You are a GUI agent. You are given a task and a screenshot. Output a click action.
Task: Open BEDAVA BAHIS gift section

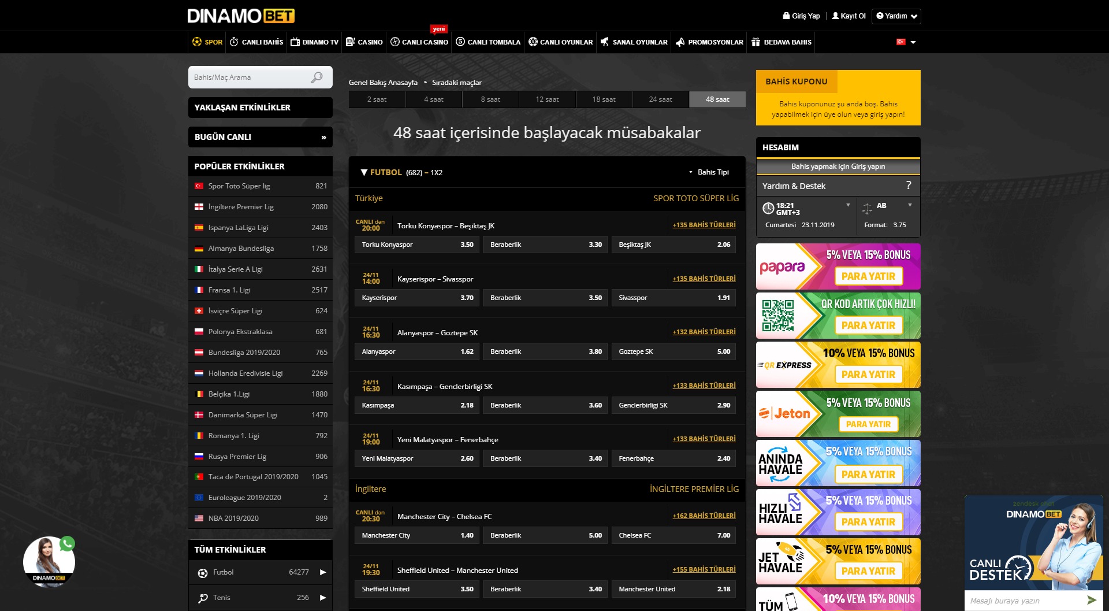(781, 42)
